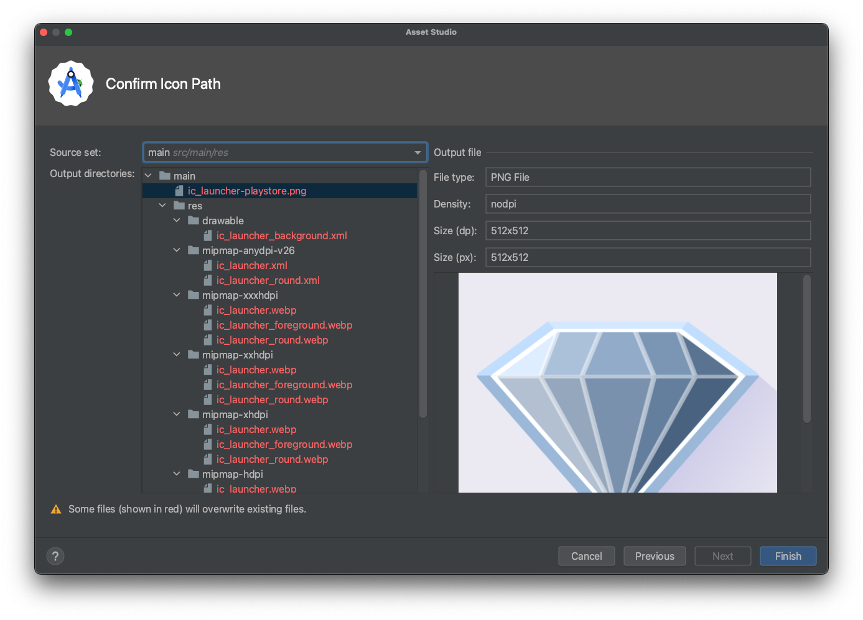Click the main folder icon
863x620 pixels.
[x=165, y=176]
